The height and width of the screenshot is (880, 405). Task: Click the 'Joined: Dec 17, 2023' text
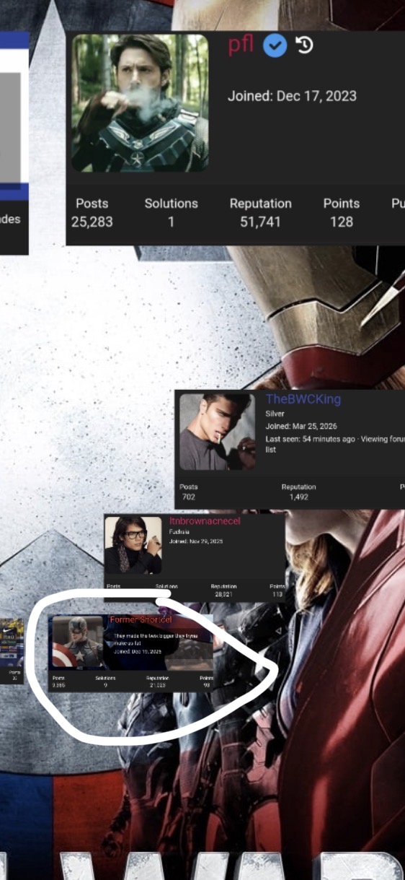click(292, 96)
